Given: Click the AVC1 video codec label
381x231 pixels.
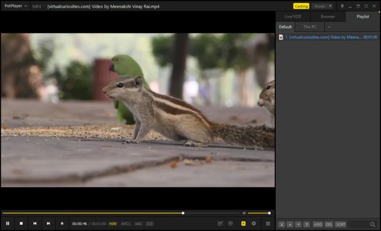Looking at the screenshot, I should tap(126, 224).
